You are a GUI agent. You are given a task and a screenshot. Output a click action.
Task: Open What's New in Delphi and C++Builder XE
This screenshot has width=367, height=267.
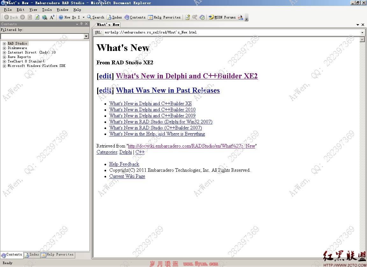(150, 104)
